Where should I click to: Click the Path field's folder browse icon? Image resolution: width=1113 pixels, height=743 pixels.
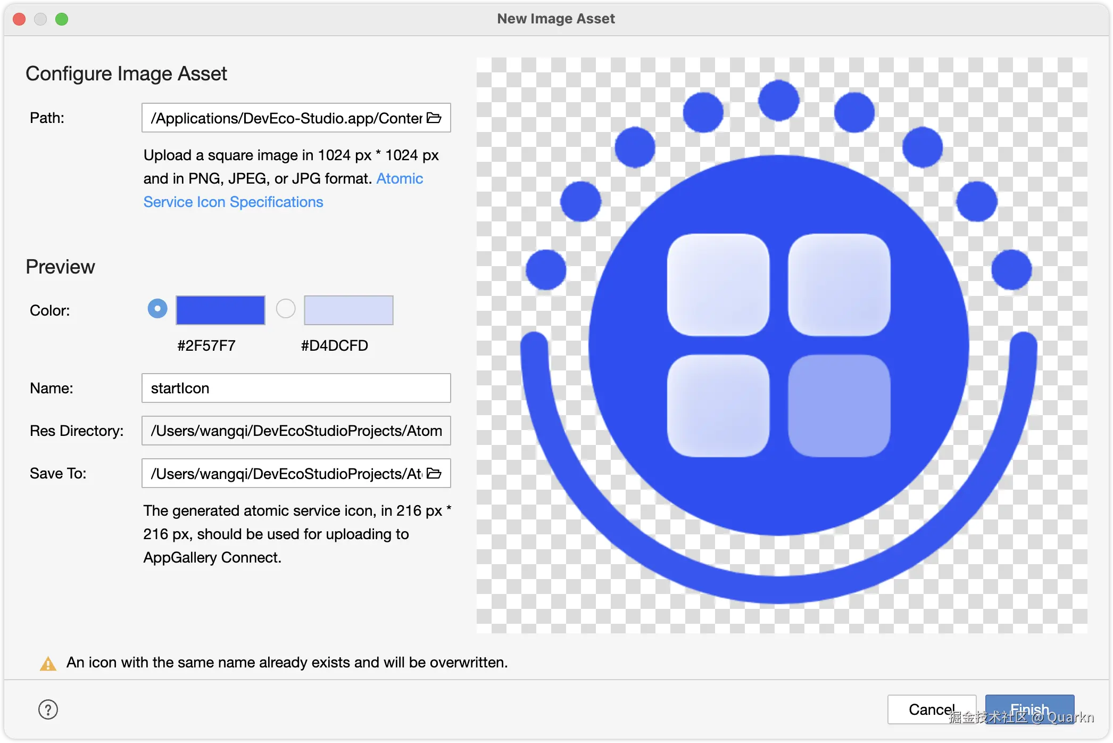tap(434, 118)
